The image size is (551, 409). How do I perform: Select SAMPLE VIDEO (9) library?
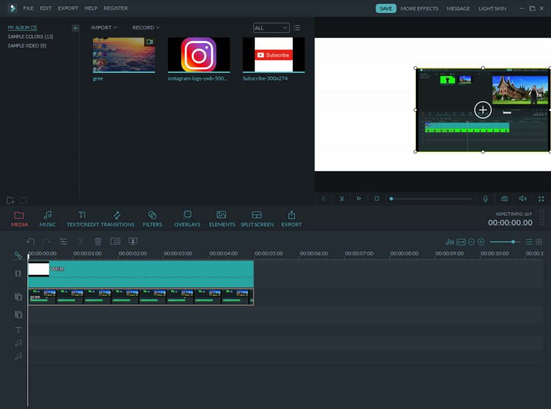[27, 46]
